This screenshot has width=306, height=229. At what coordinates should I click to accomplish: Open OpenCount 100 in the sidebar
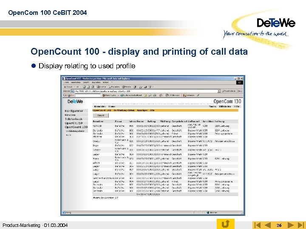click(76, 127)
